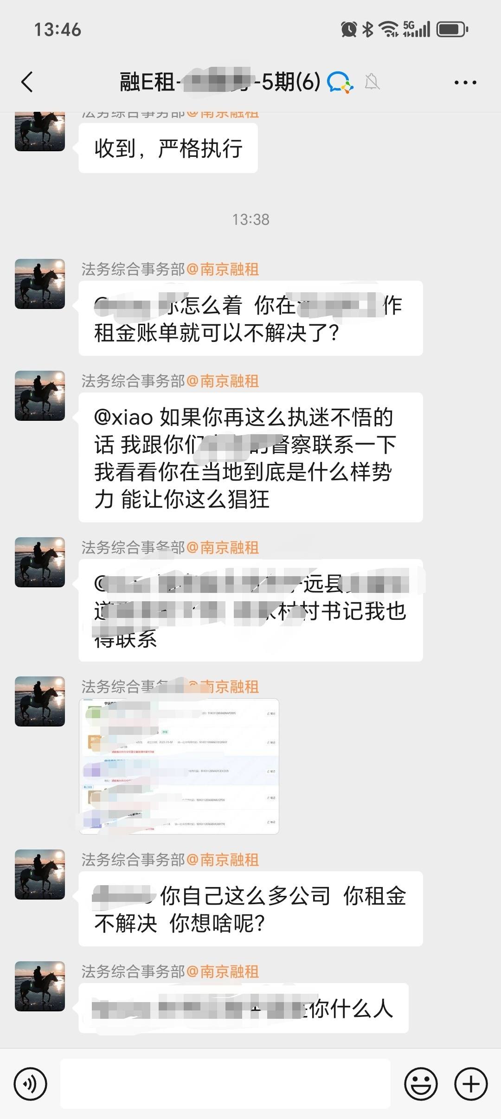Tap the muted bell notification icon
501x1119 pixels.
pos(372,82)
